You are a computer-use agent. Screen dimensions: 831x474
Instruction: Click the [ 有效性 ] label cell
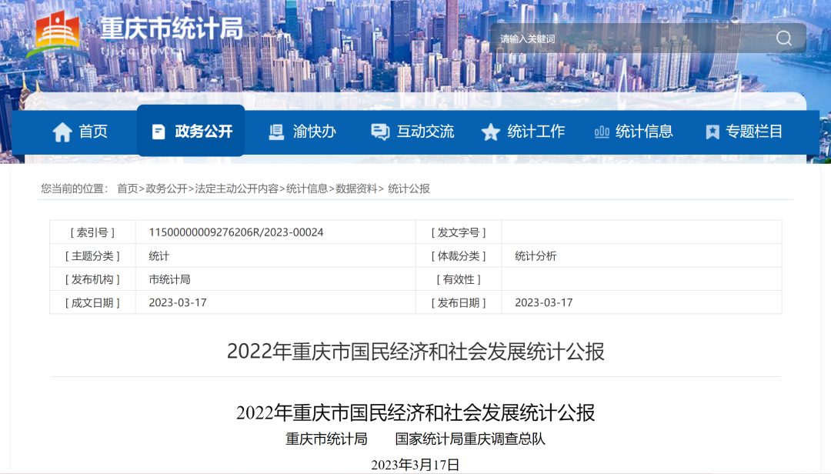click(459, 279)
